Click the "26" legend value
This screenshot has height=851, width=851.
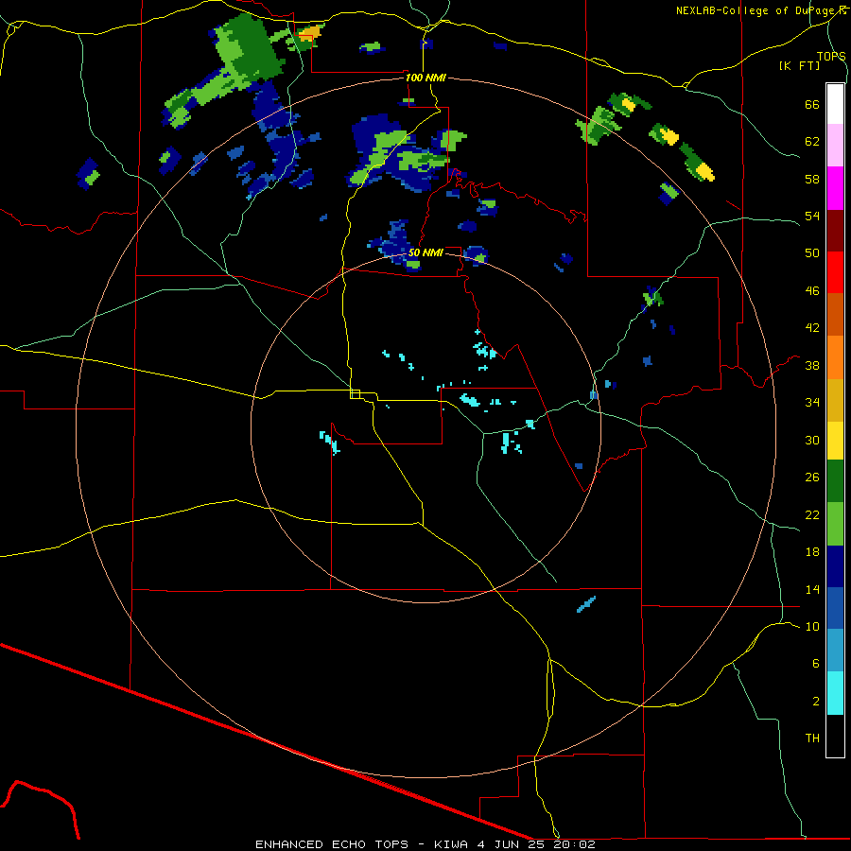[x=812, y=478]
